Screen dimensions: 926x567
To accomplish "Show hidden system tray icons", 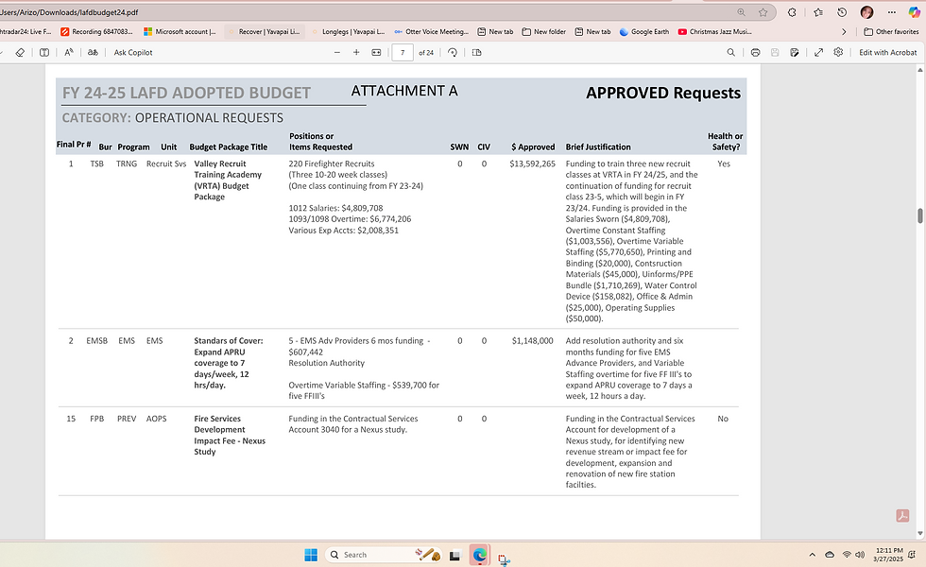I will 812,555.
